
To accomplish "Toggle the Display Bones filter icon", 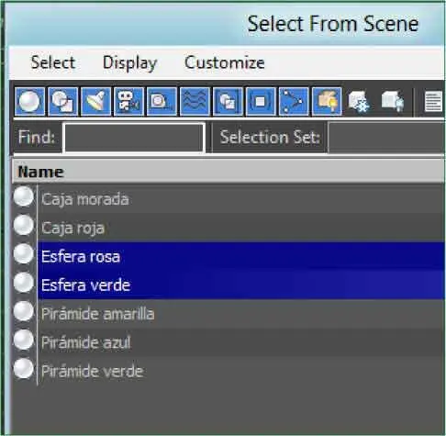I will (x=294, y=102).
